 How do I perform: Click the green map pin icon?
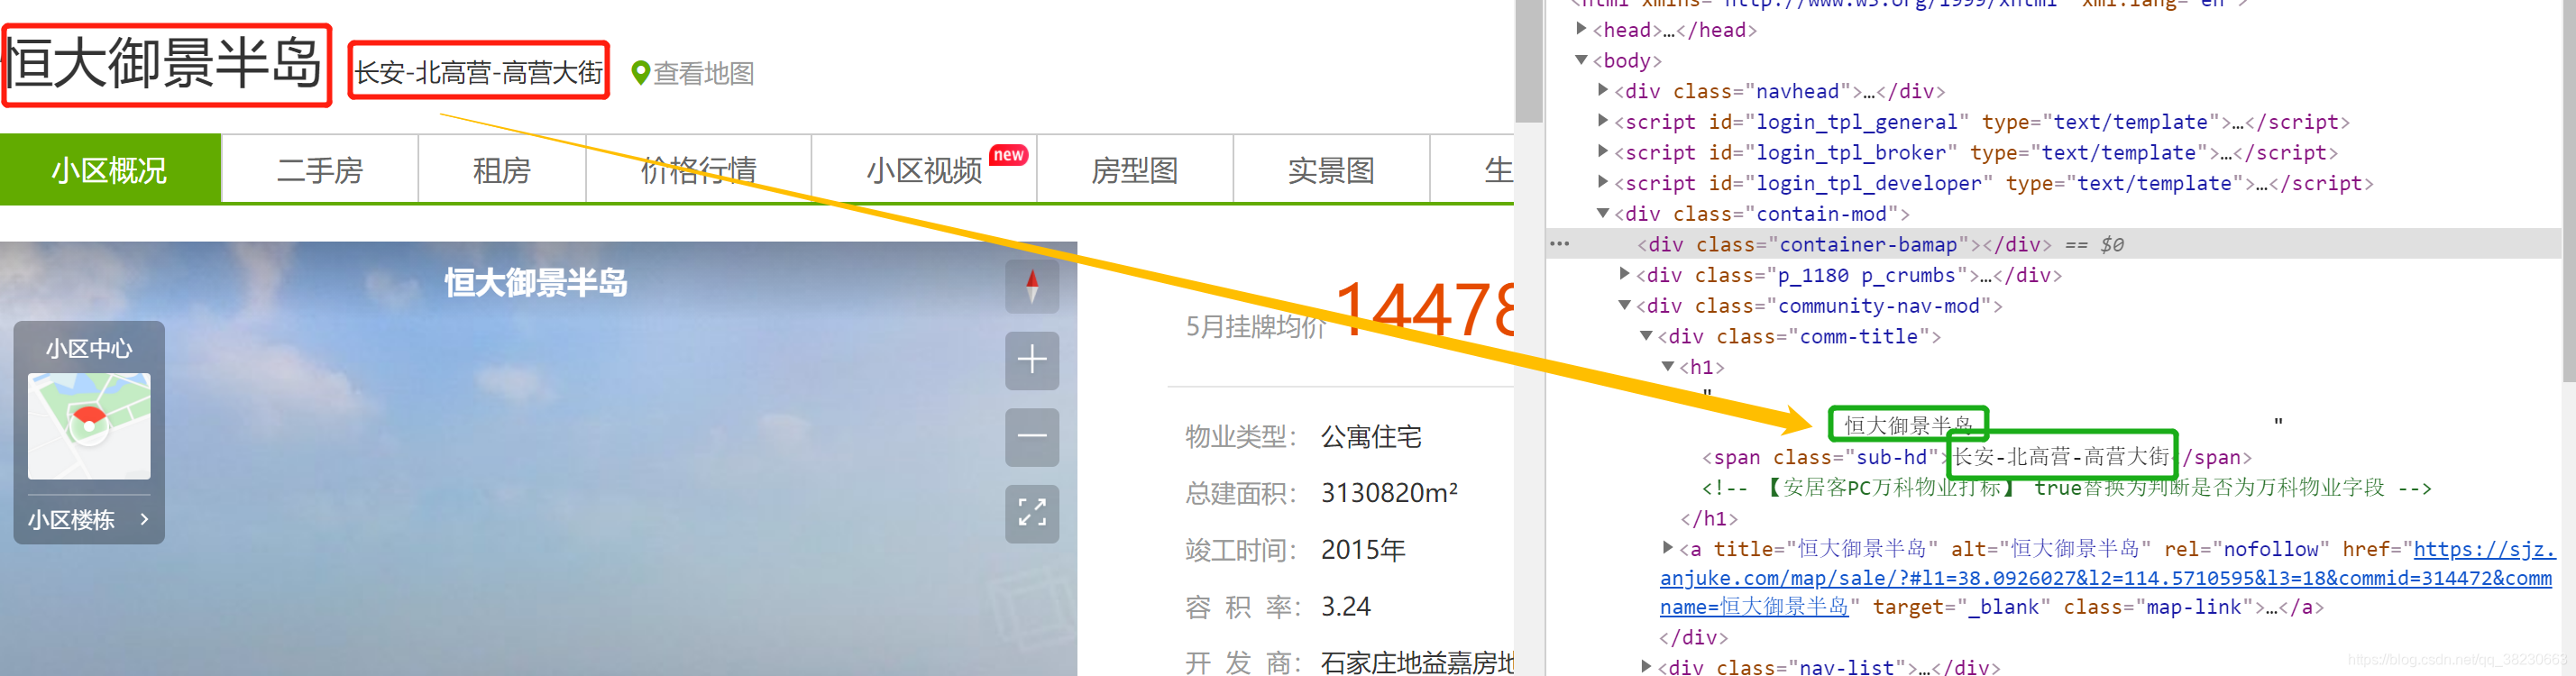[x=641, y=73]
